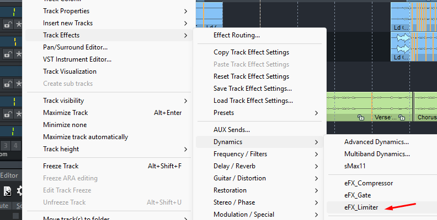Click the bottom track's star icon

tap(18, 114)
